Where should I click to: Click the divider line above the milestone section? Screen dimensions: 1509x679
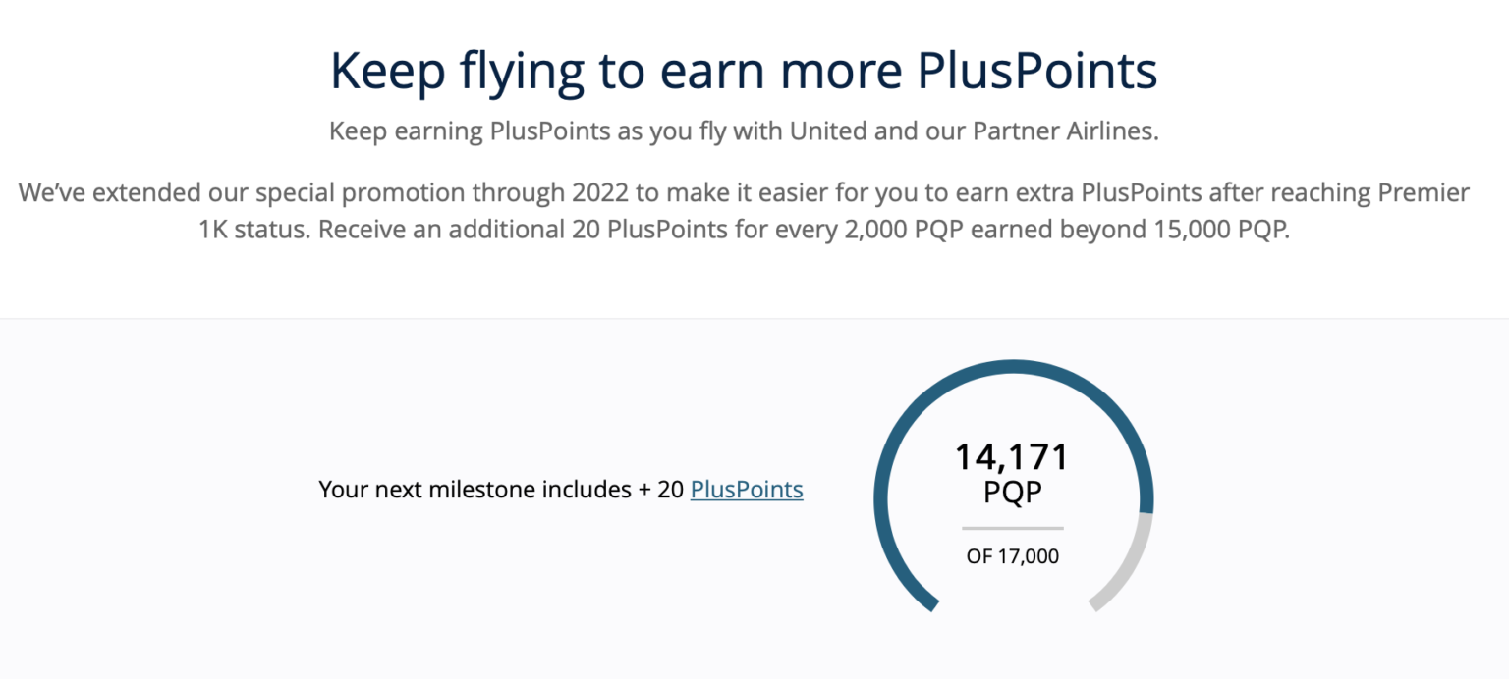pyautogui.click(x=754, y=318)
